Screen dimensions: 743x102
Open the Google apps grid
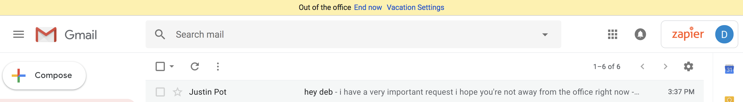point(612,34)
